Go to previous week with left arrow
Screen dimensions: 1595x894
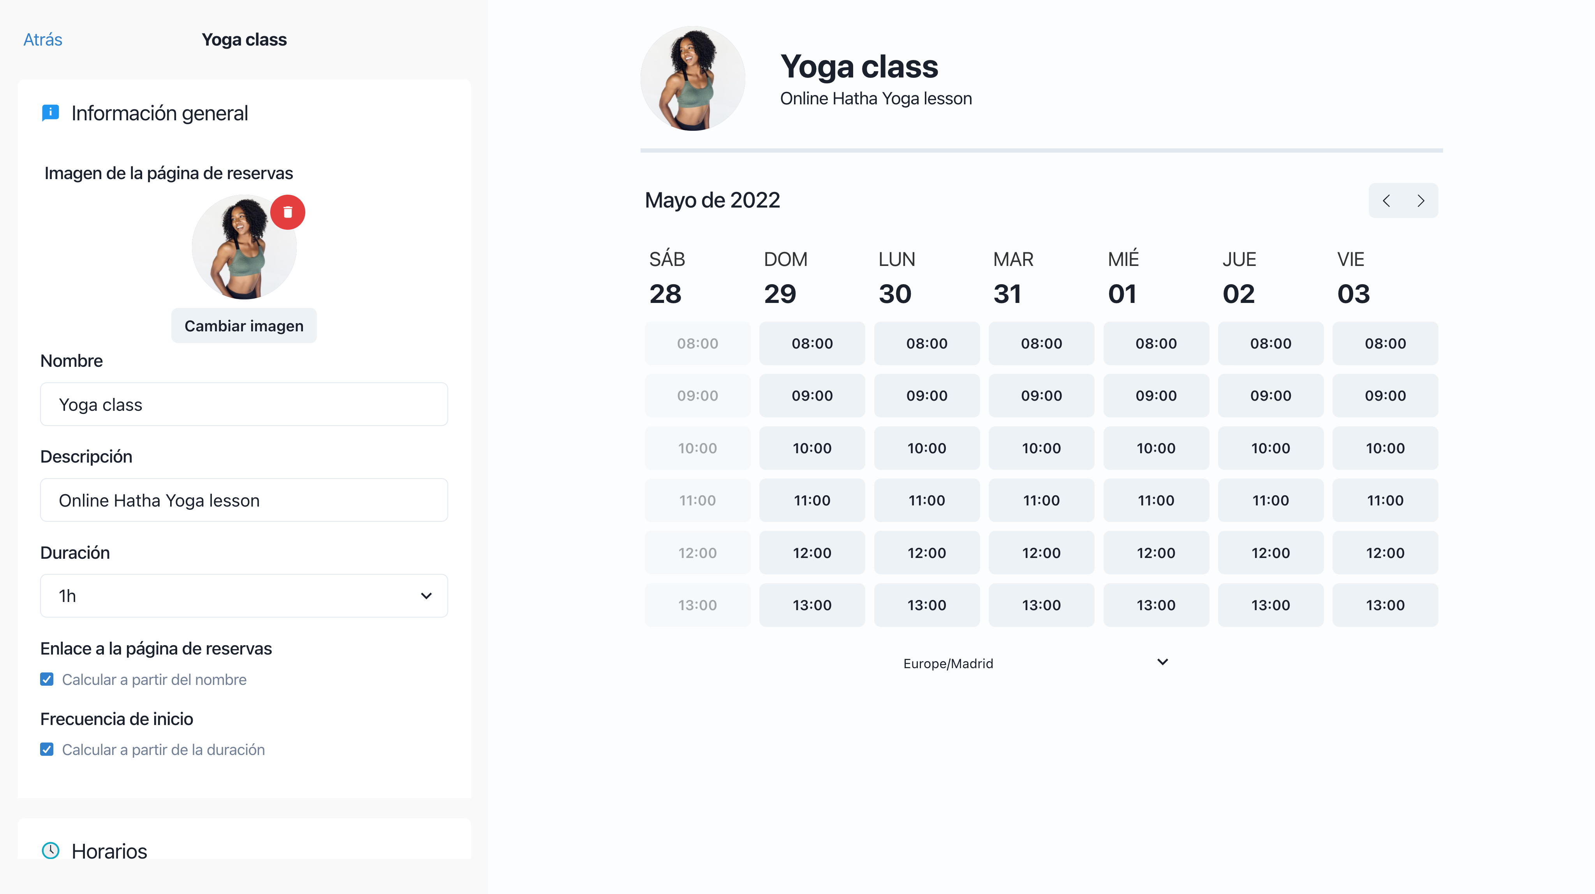(1386, 201)
